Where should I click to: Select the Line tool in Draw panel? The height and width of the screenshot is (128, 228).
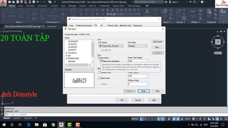[x=4, y=13]
